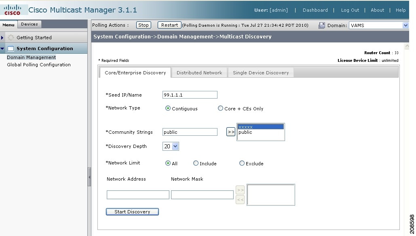Expand the Getting Started menu
This screenshot has height=236, width=416.
pos(2,38)
